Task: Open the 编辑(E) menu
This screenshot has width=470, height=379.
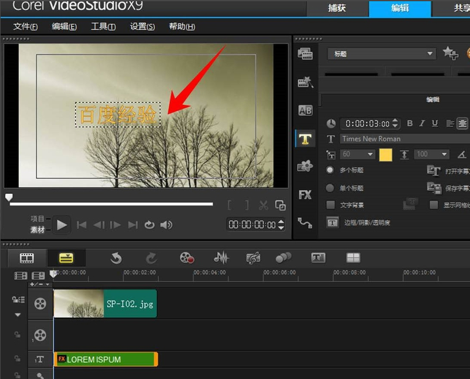Action: point(64,27)
